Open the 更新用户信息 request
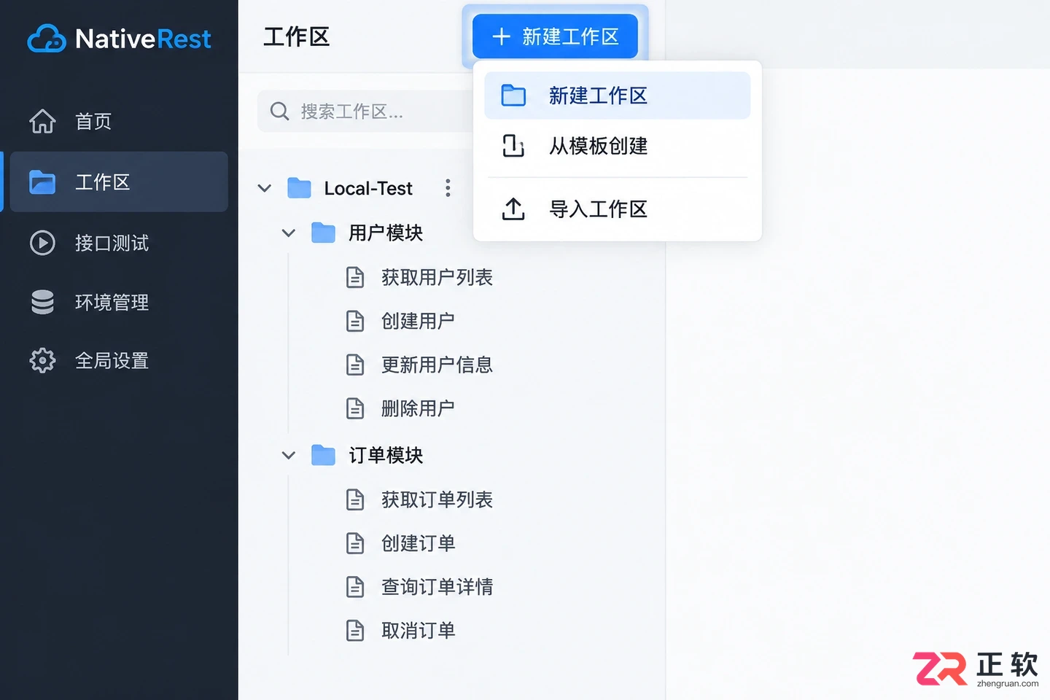This screenshot has width=1050, height=700. 437,365
